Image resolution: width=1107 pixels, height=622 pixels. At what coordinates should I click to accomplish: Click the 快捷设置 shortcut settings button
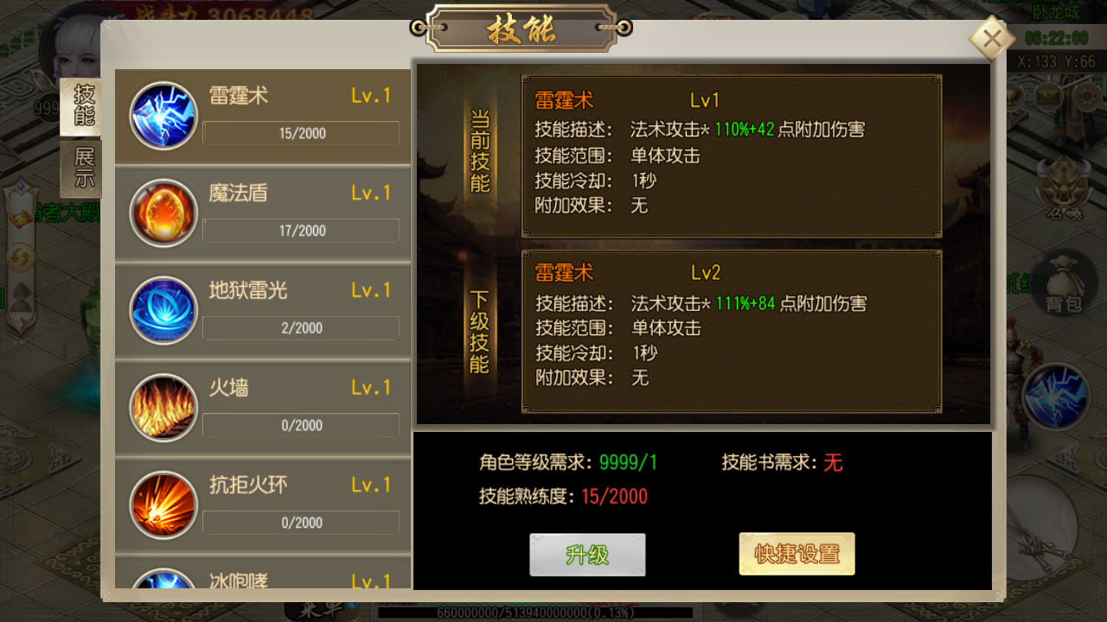[797, 555]
